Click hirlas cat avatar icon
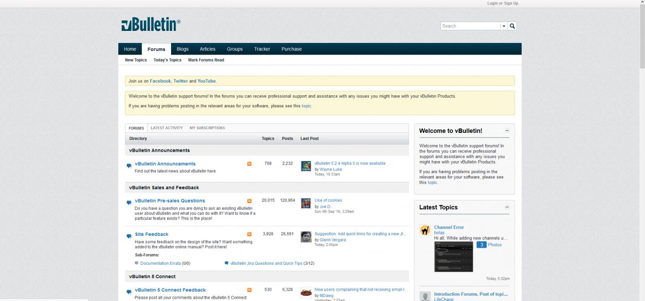This screenshot has width=645, height=301. 425,230
